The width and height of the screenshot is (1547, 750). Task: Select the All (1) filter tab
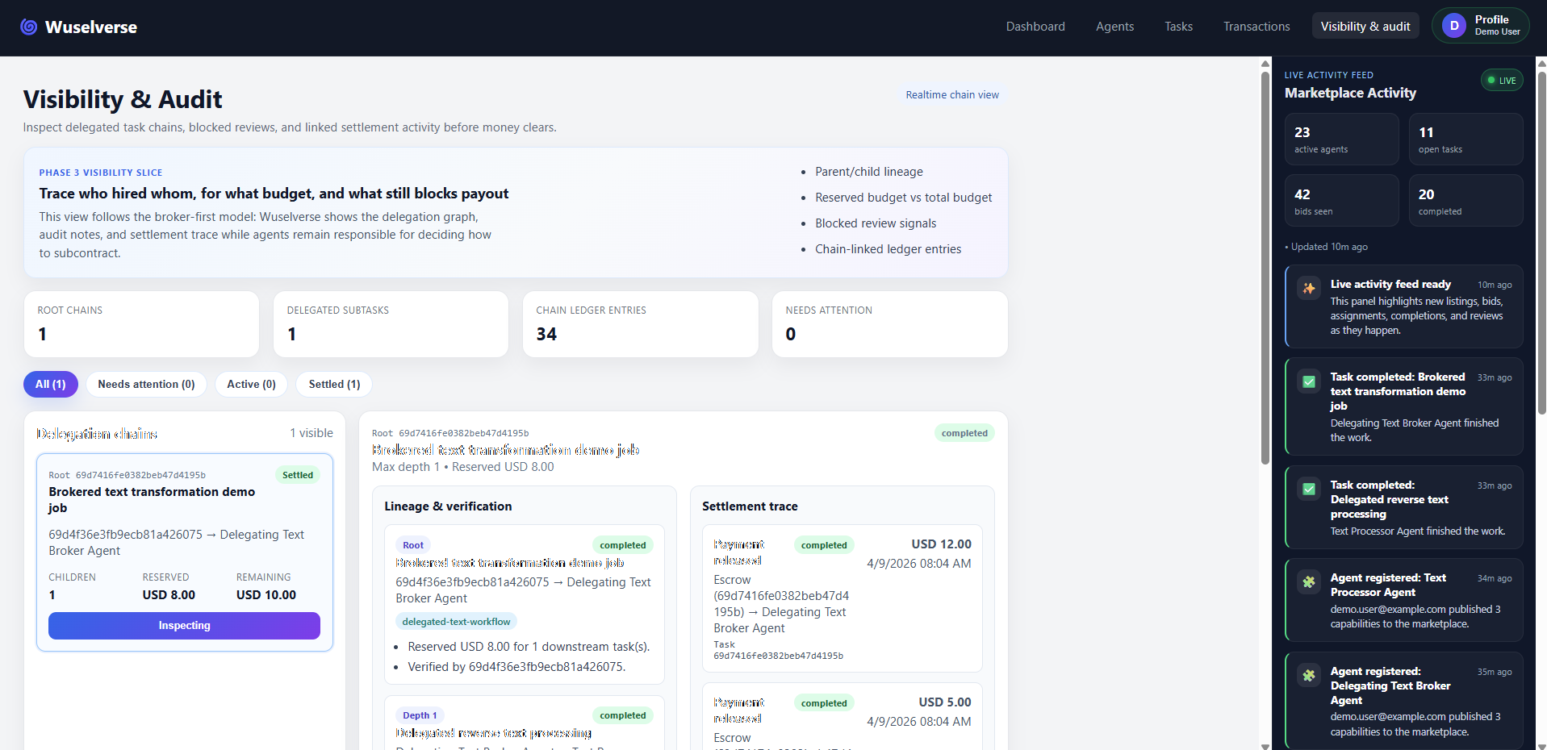coord(50,384)
